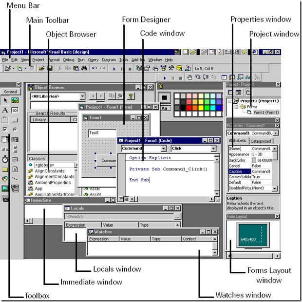Open Data View Window toolbar icon
The image size is (302, 302).
tap(179, 68)
